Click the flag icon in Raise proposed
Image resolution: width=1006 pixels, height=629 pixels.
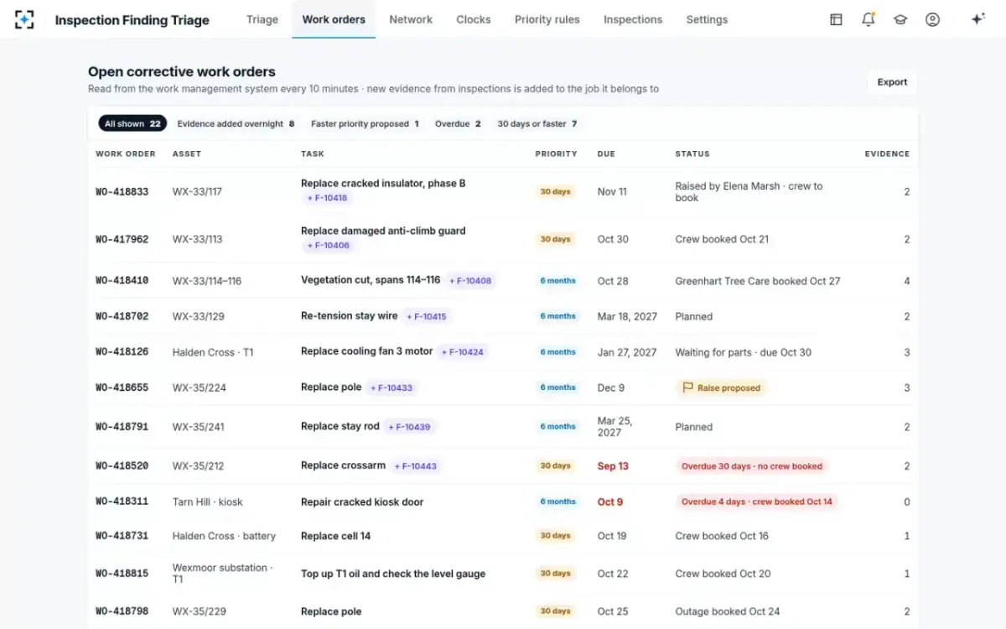click(x=687, y=388)
